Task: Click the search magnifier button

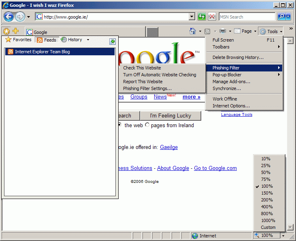Action: click(x=281, y=17)
